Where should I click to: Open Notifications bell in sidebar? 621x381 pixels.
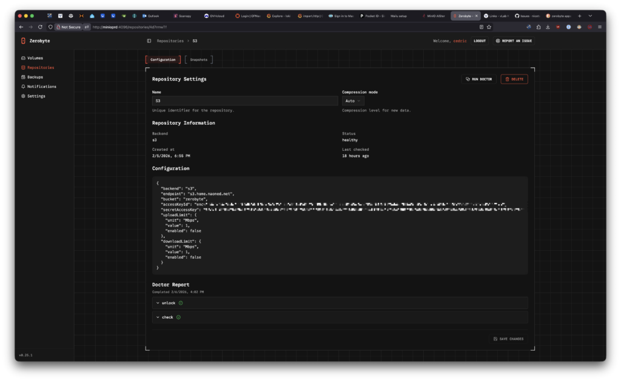point(23,87)
